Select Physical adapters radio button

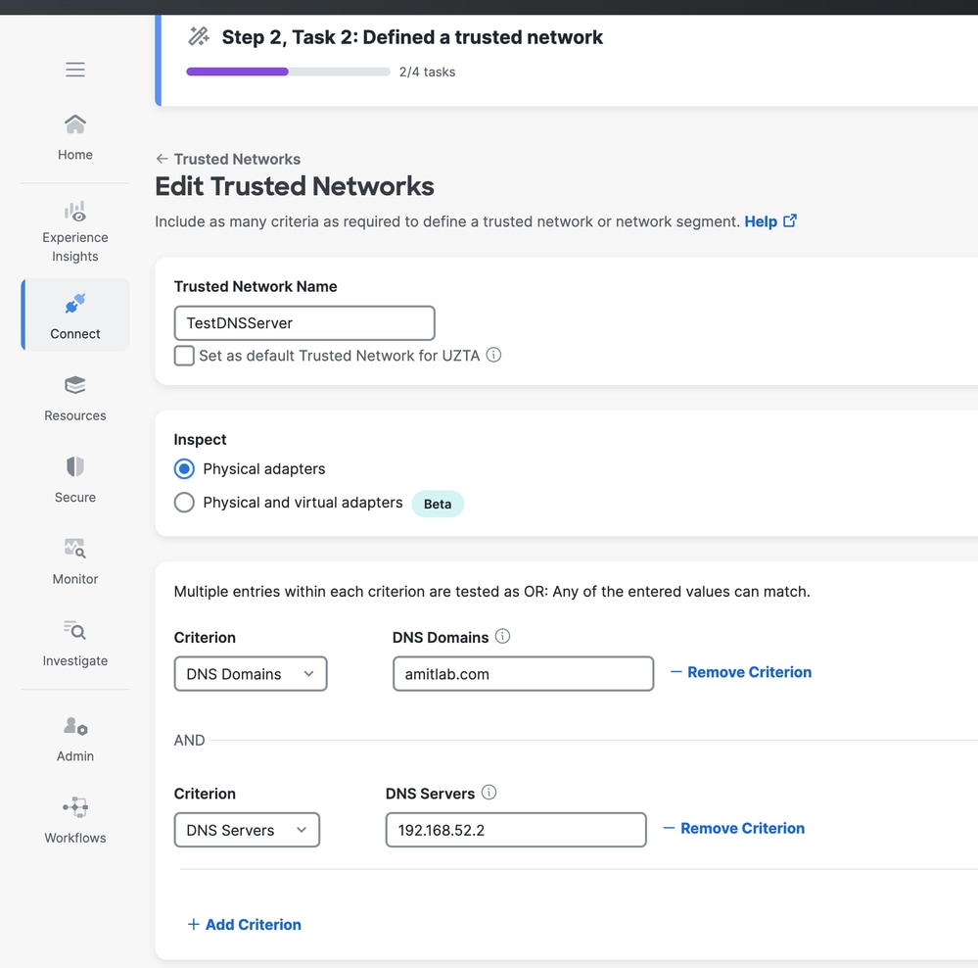pos(184,469)
